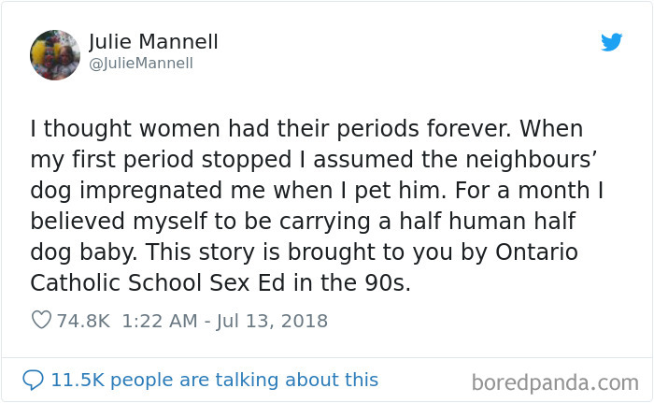Viewport: 654px width, 403px height.
Task: Like the tweet with heart icon
Action: [x=41, y=321]
